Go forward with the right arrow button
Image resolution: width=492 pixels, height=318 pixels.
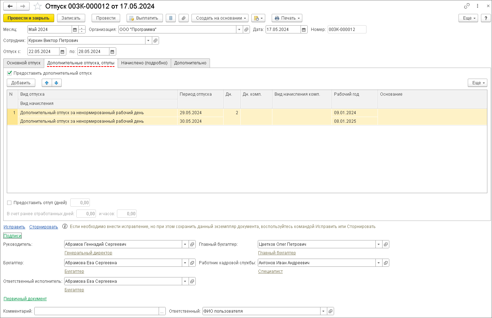point(23,6)
